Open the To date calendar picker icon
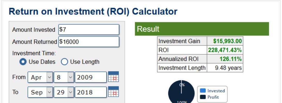The image size is (282, 103). [x=113, y=91]
